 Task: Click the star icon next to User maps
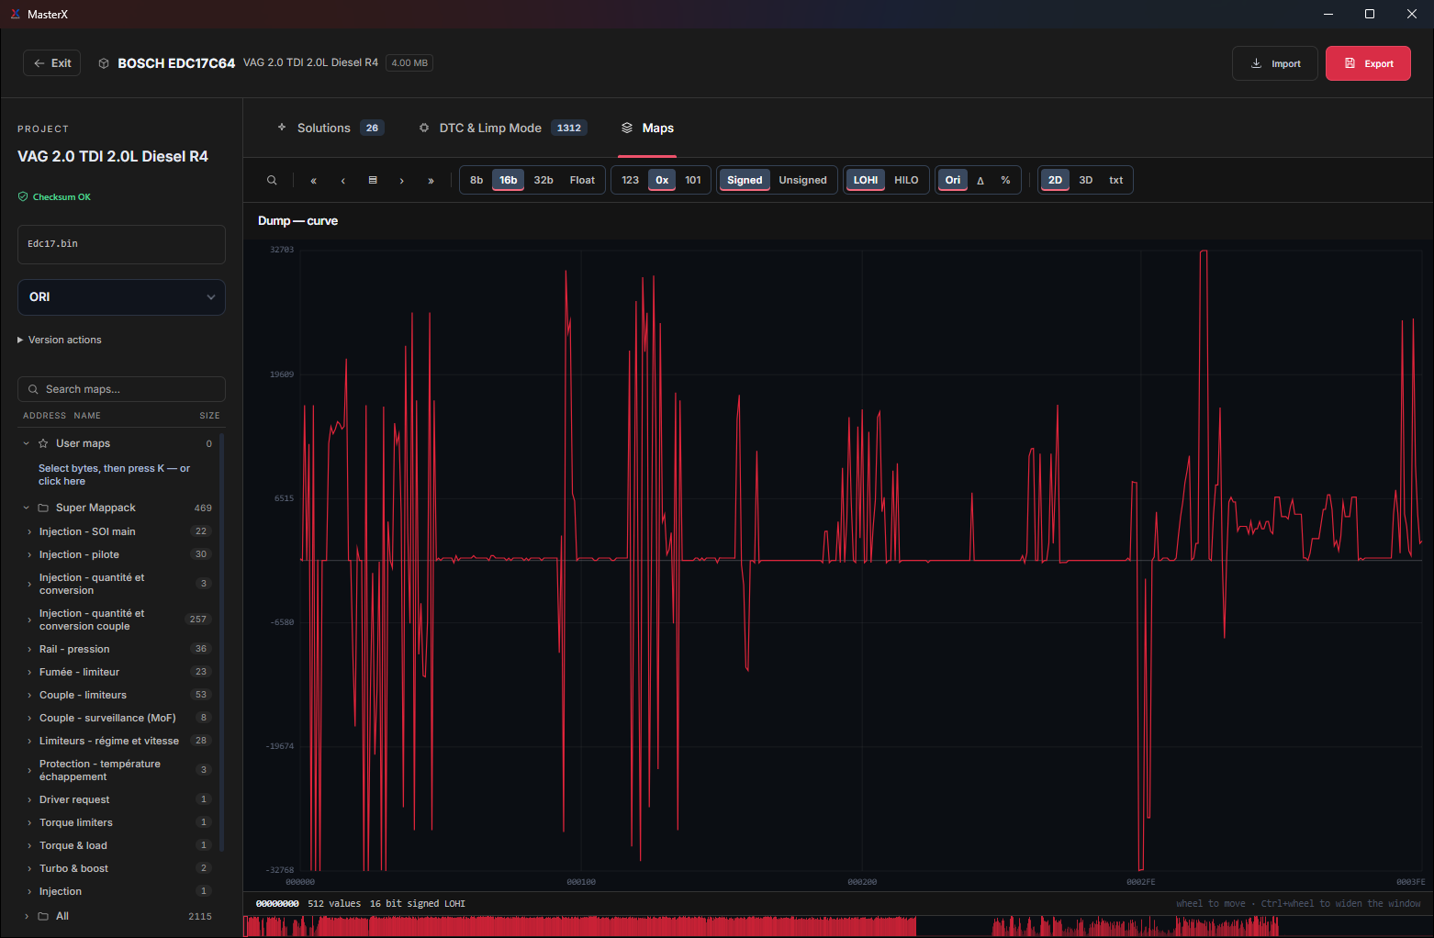(x=43, y=443)
